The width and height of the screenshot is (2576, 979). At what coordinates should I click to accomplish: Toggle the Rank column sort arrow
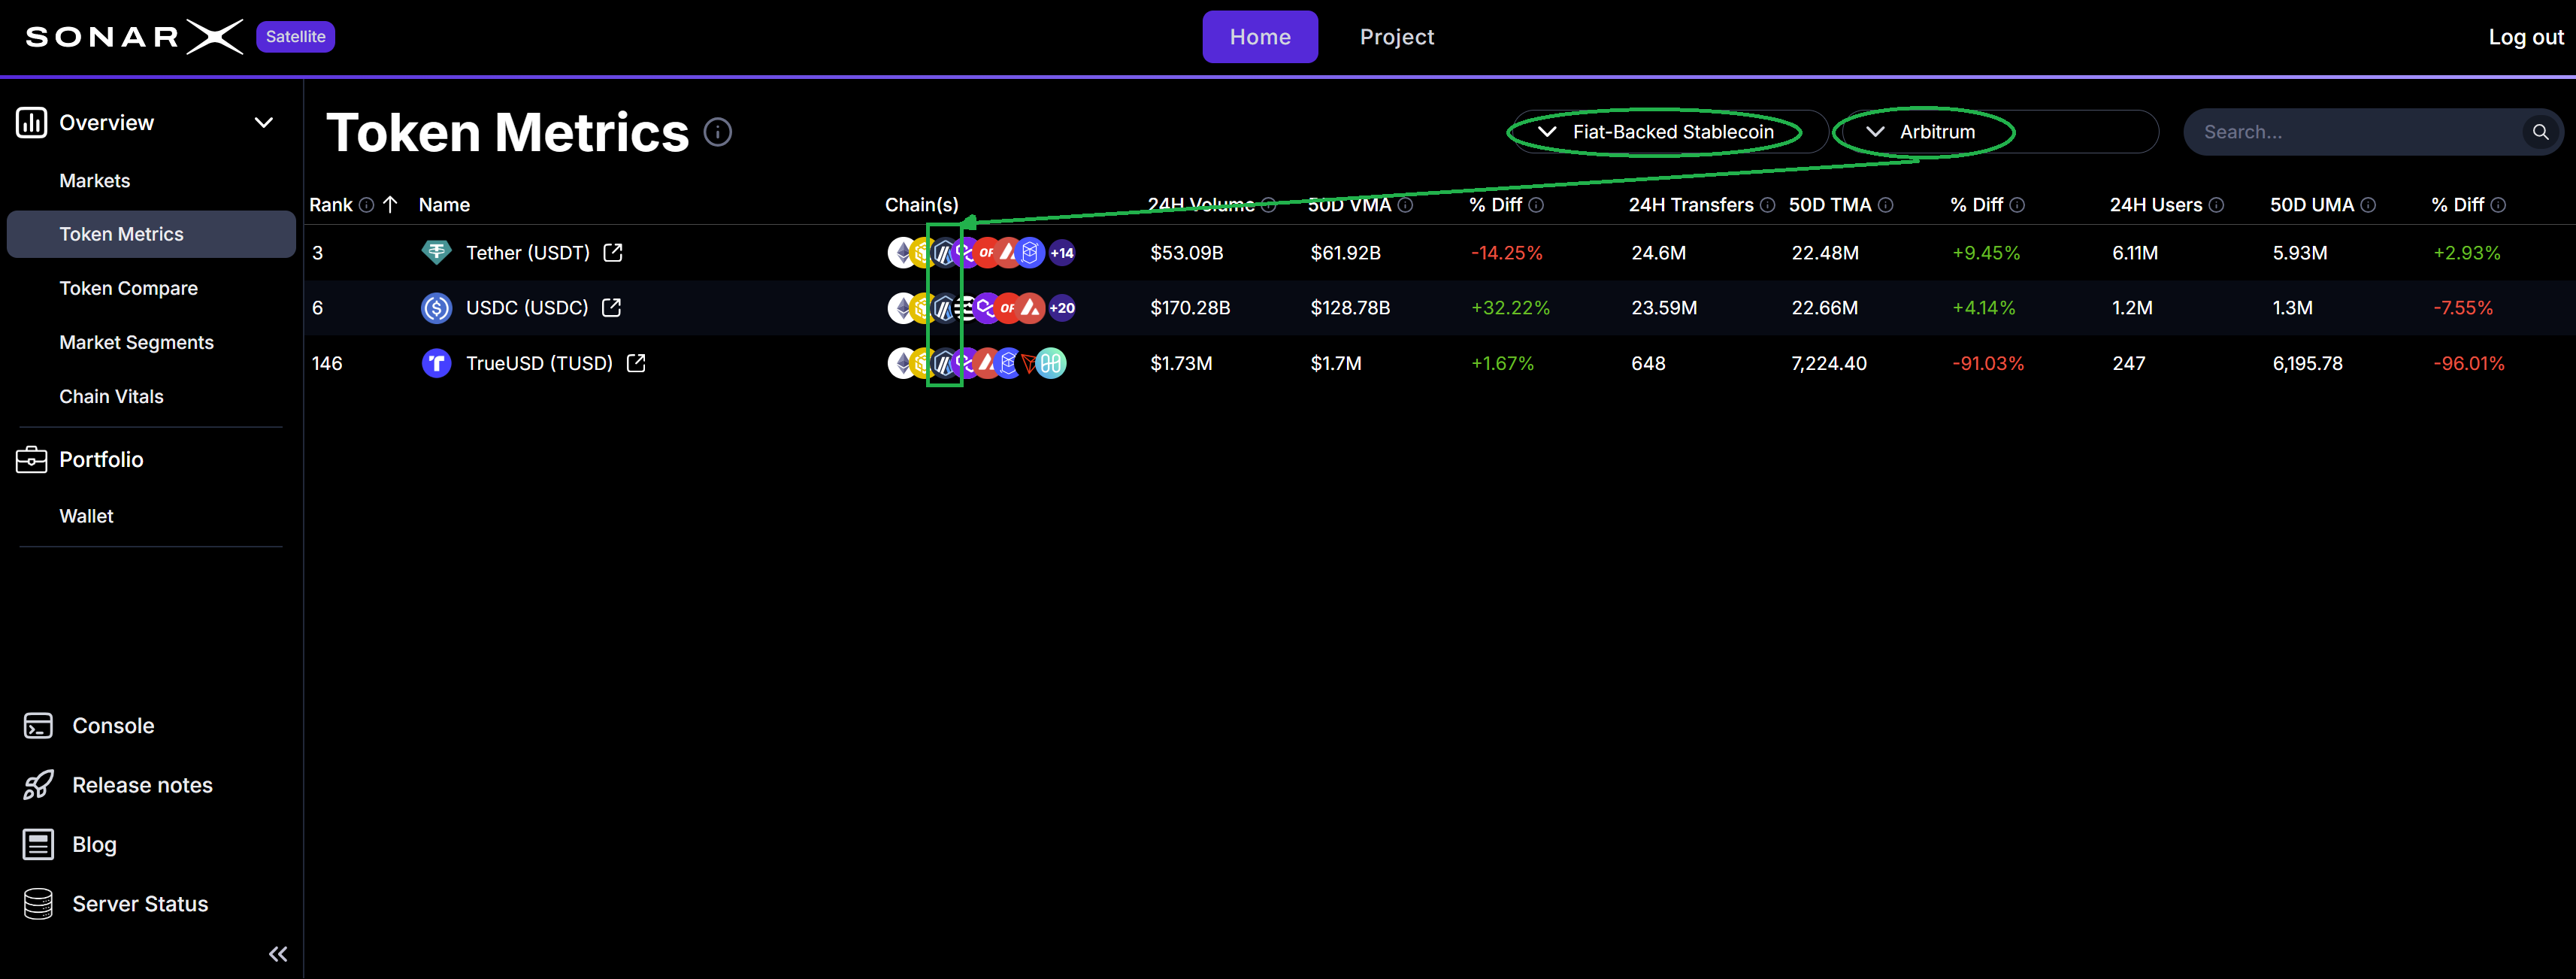point(391,204)
